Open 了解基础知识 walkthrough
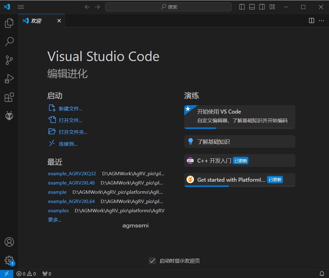The width and height of the screenshot is (329, 278). [239, 142]
